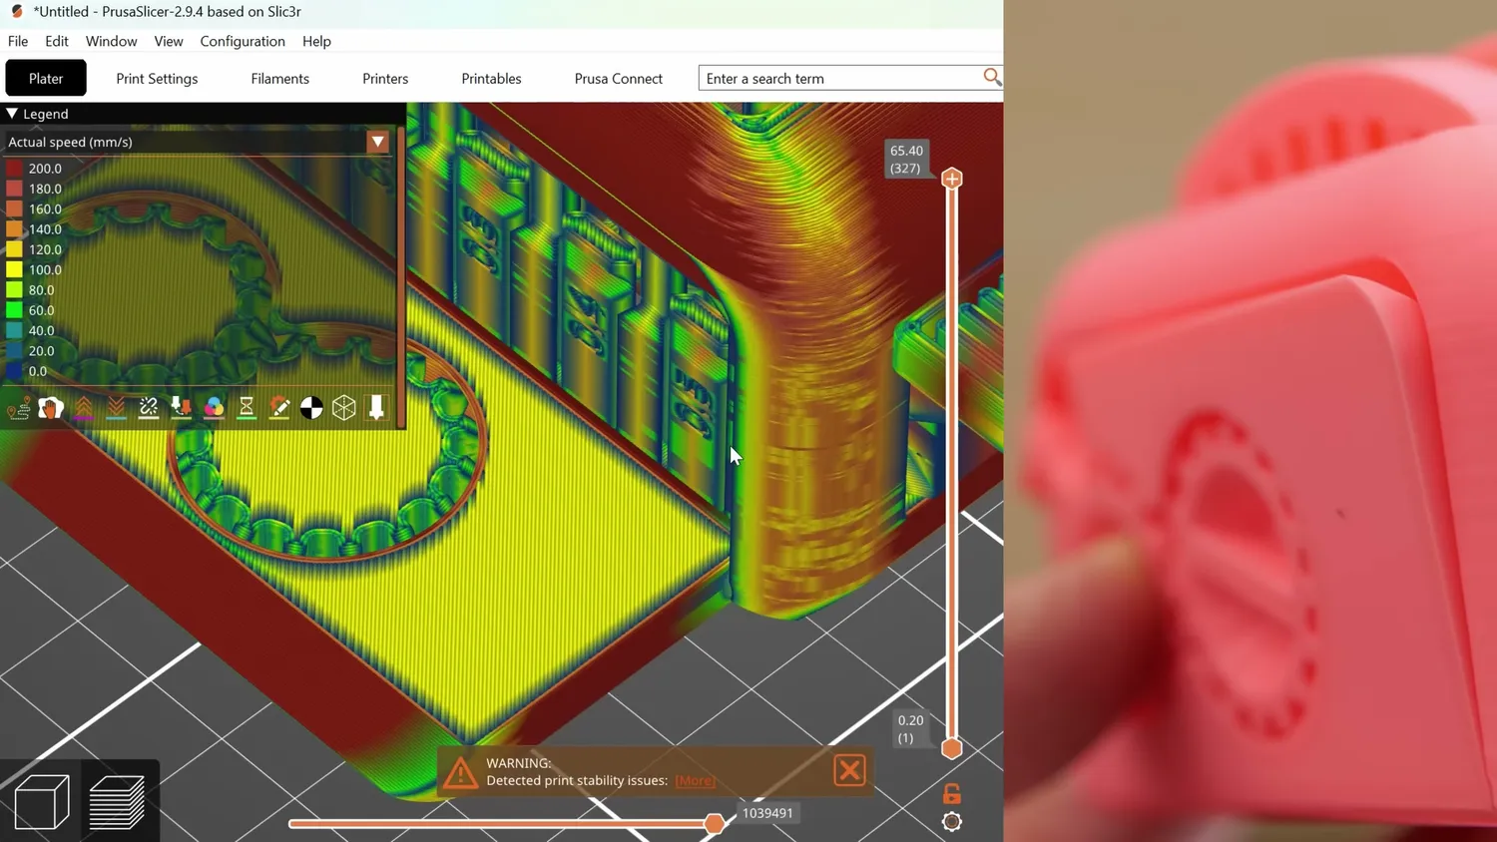Screen dimensions: 1497x842
Task: Switch to Filaments tab
Action: [279, 78]
